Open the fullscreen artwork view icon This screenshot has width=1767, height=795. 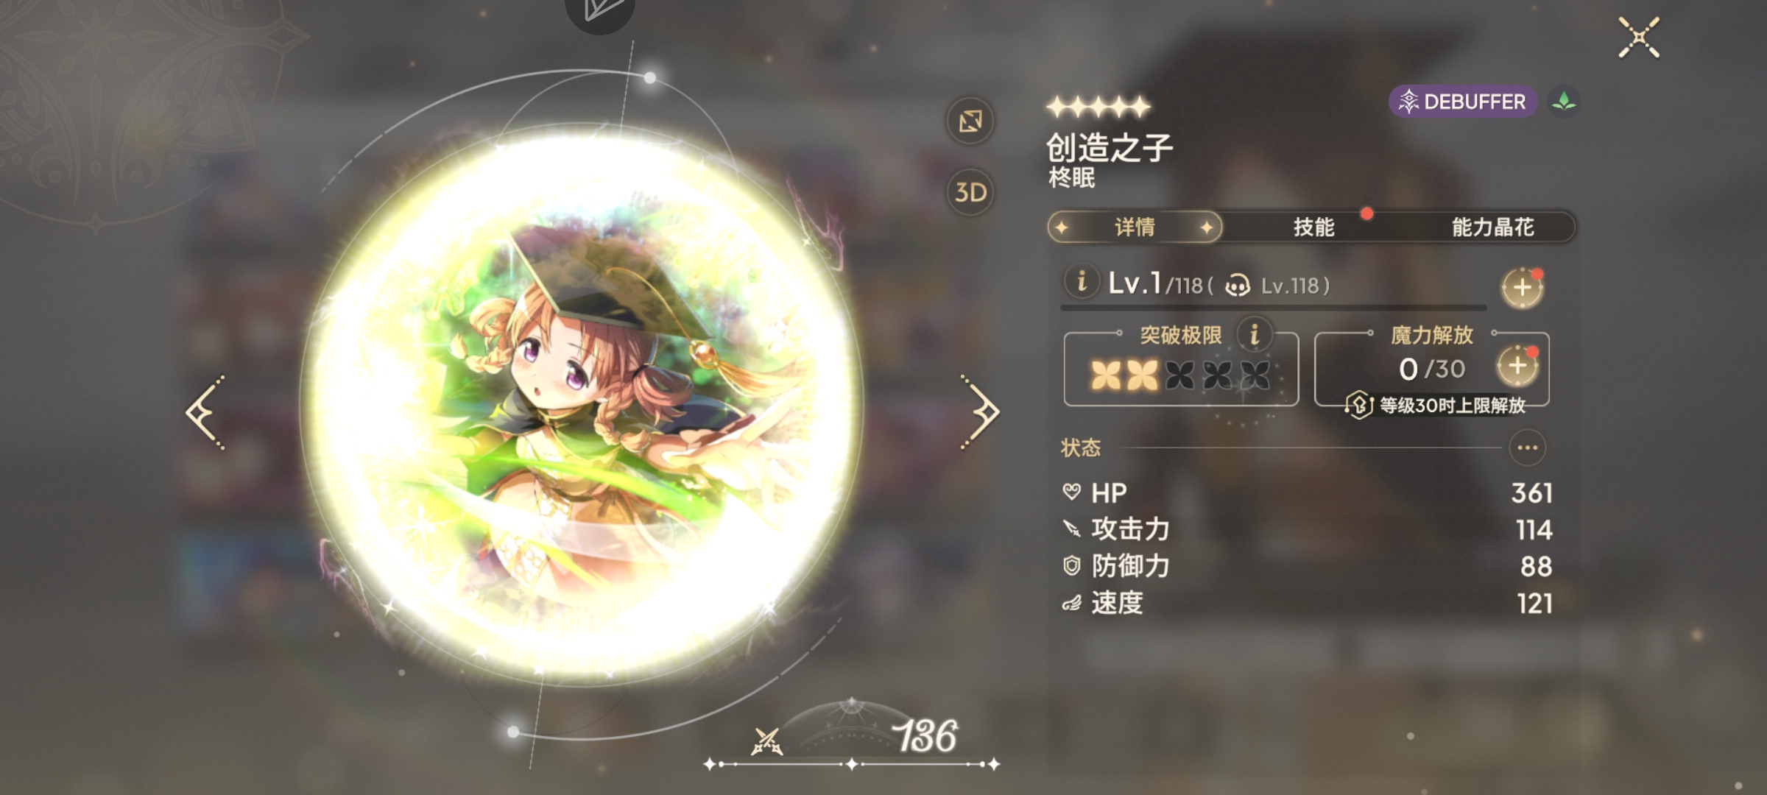pyautogui.click(x=970, y=121)
